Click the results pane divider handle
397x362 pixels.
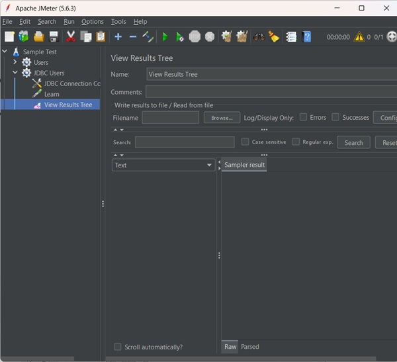click(x=219, y=255)
